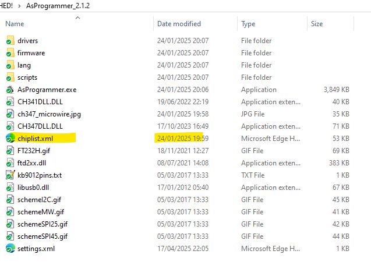
Task: Select the file name schemeMW.gif
Action: point(41,212)
